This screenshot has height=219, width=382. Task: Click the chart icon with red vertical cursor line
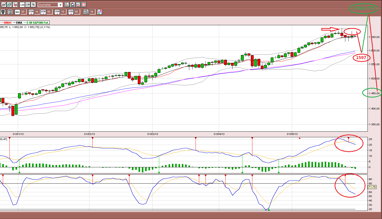(67, 5)
